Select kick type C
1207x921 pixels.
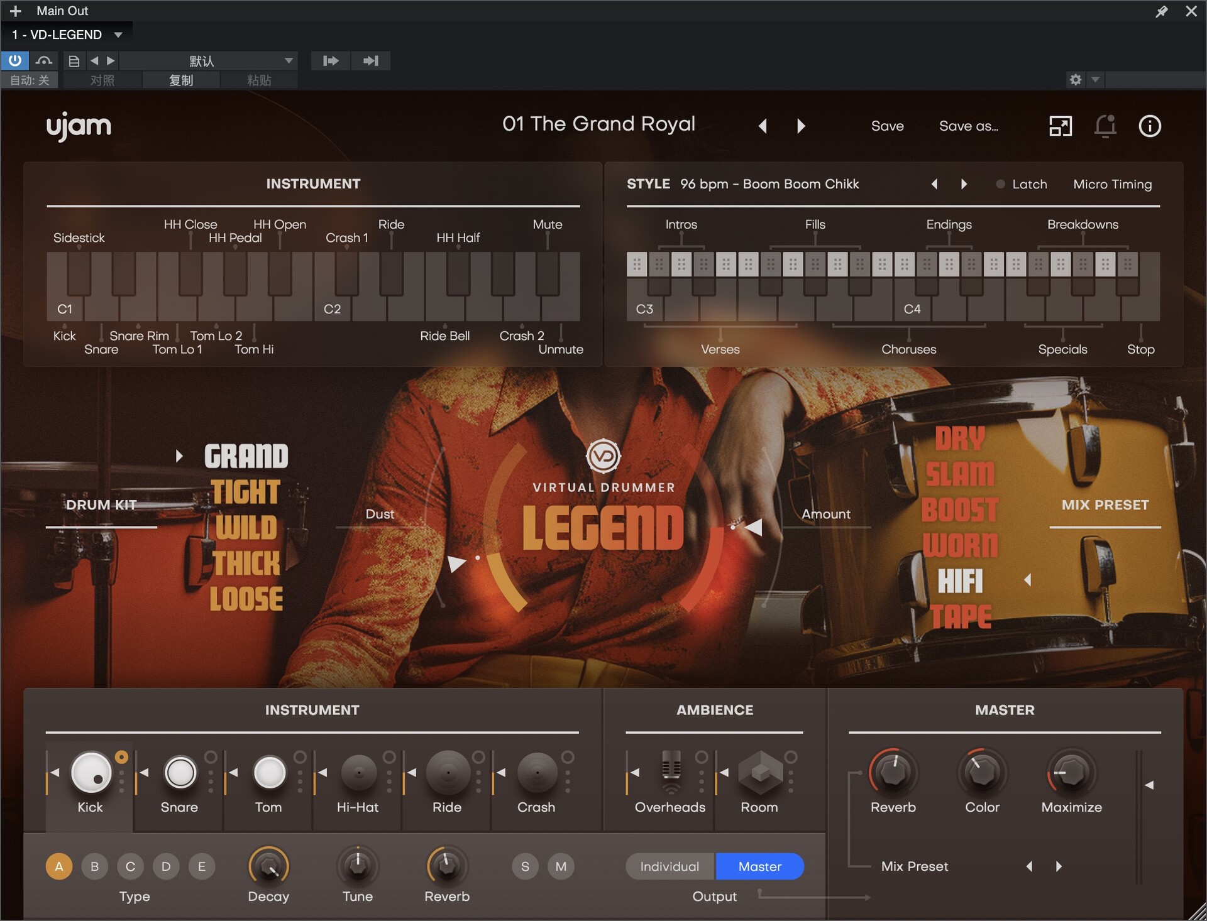point(130,866)
